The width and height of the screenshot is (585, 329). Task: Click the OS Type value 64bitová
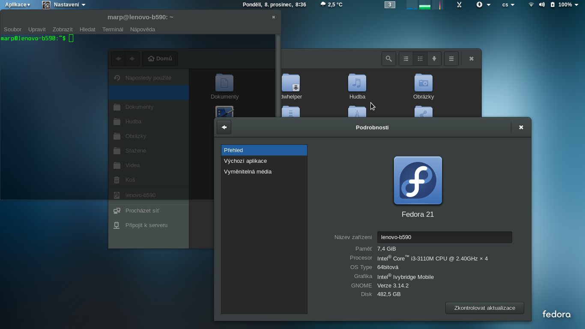tap(388, 267)
